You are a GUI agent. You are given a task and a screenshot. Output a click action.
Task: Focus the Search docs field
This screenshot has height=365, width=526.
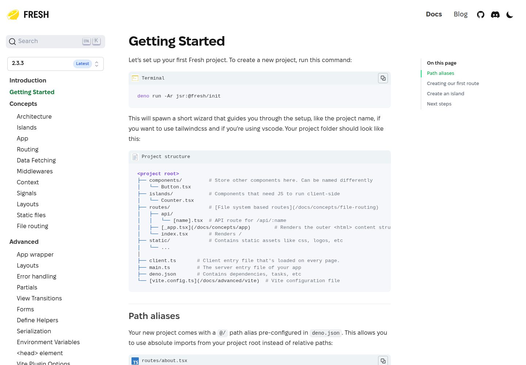click(x=56, y=41)
